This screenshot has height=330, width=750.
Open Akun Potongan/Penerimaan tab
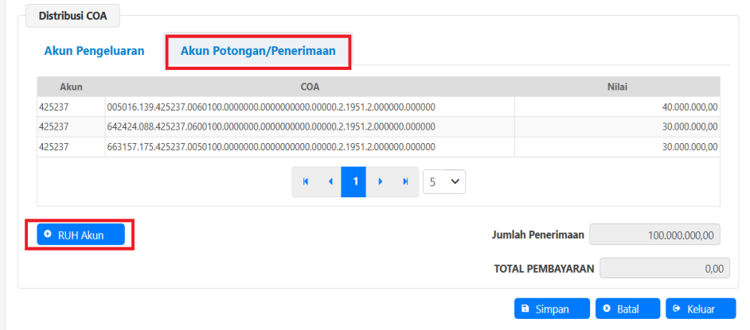(258, 51)
